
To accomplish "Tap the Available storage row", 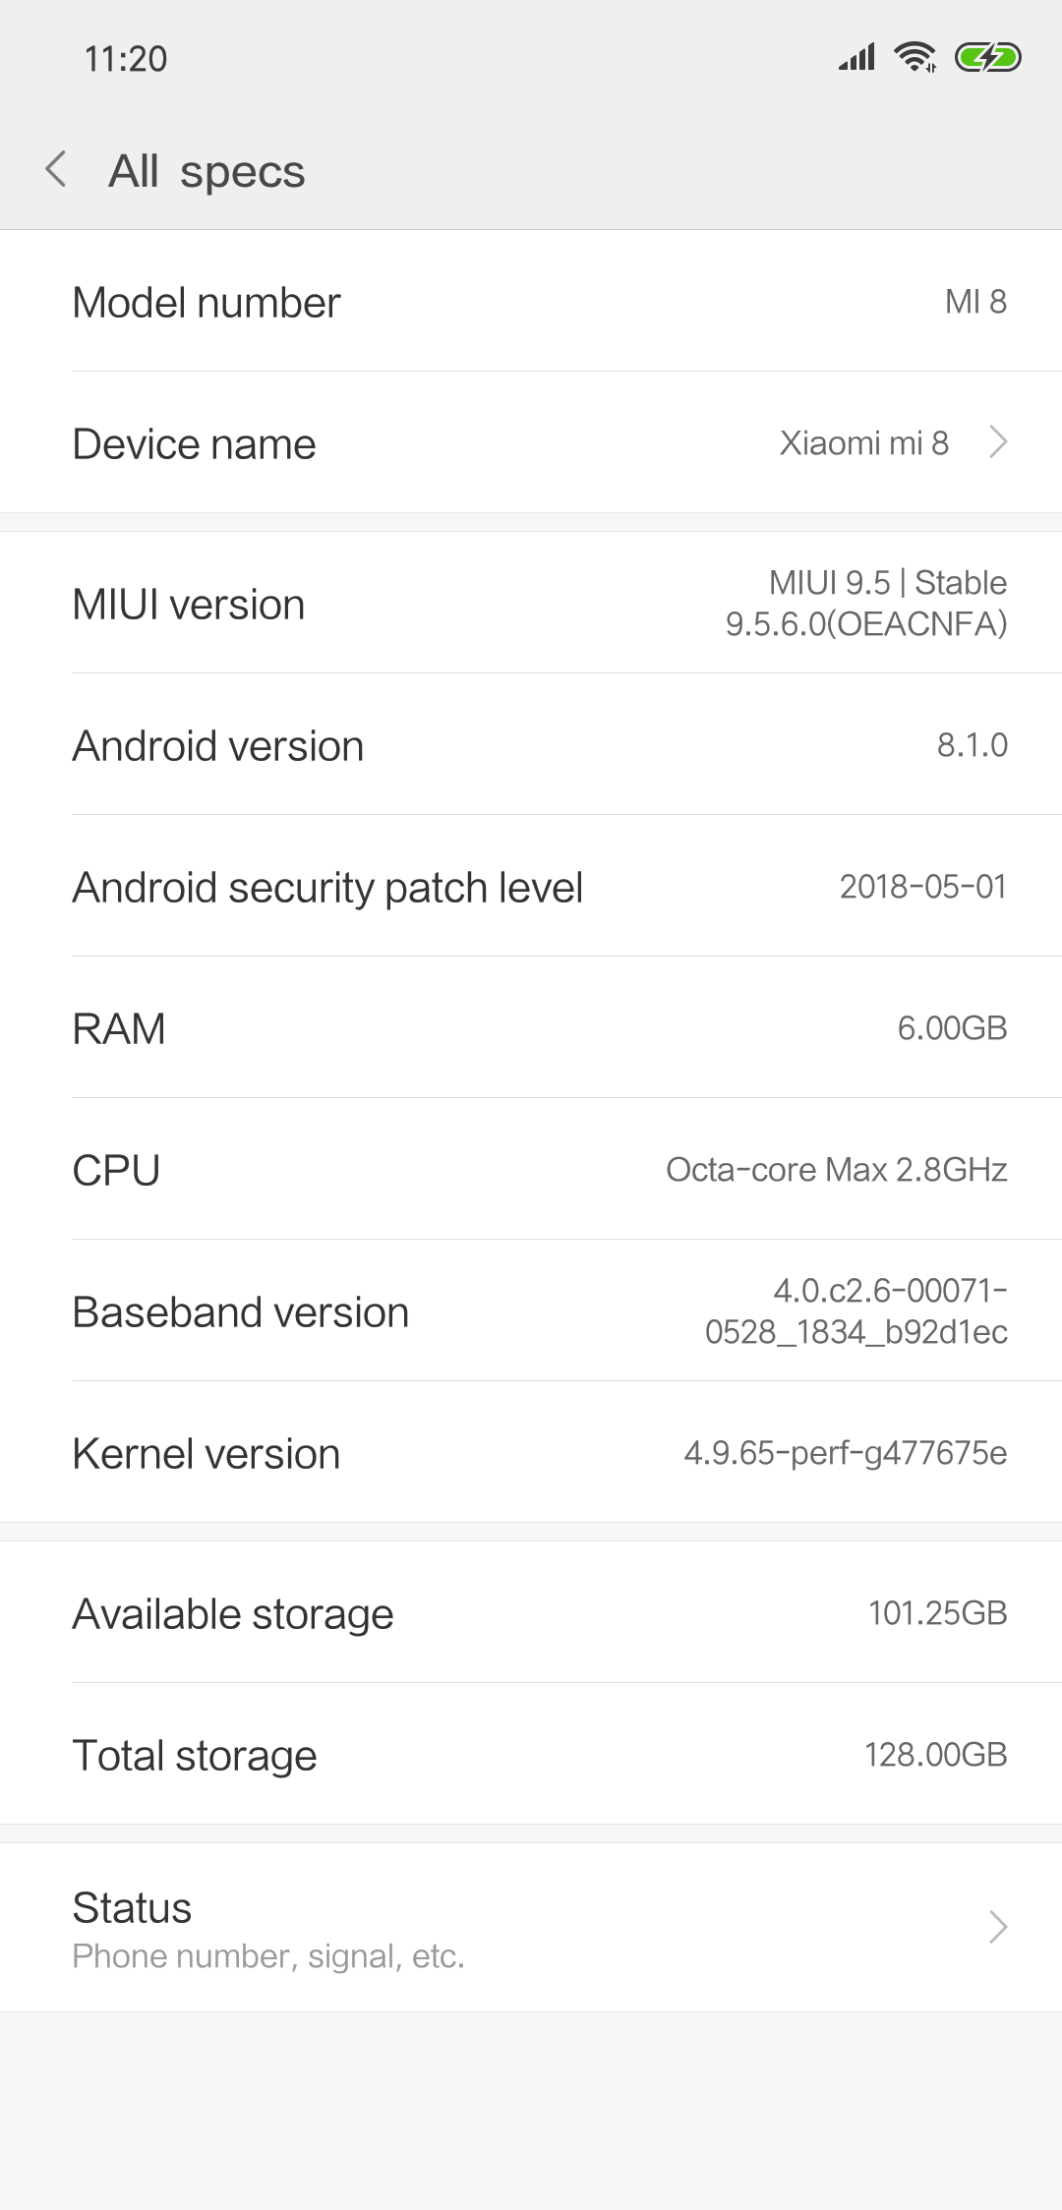I will coord(531,1613).
